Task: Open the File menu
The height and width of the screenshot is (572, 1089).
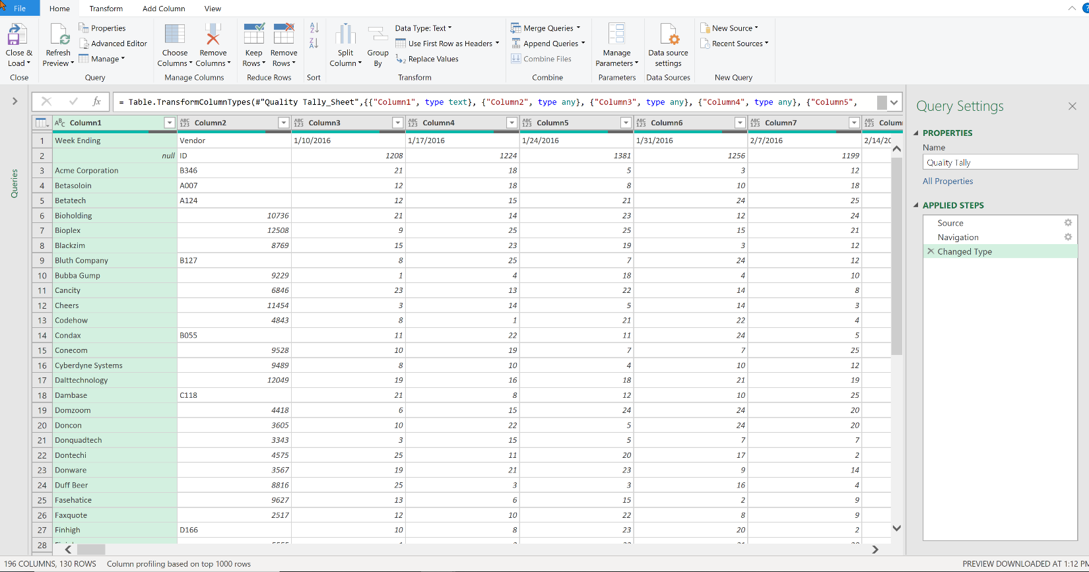Action: [20, 9]
